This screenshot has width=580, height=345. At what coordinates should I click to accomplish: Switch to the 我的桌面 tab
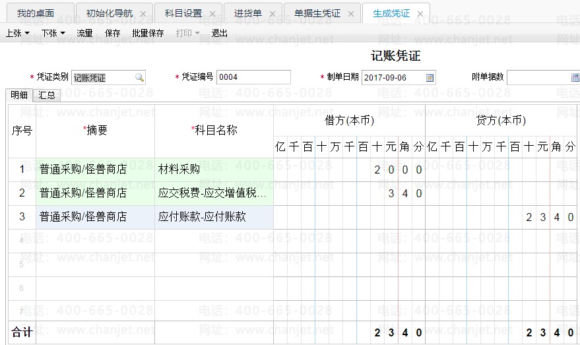36,14
